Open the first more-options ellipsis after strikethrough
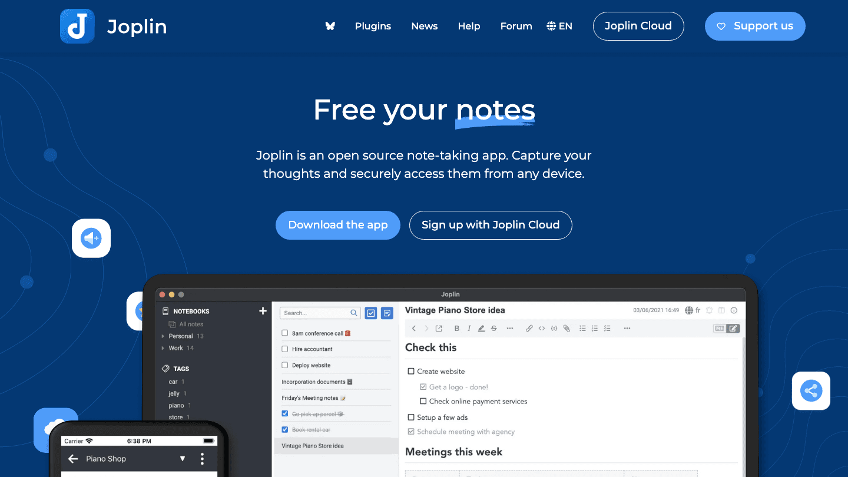The width and height of the screenshot is (848, 477). coord(510,329)
